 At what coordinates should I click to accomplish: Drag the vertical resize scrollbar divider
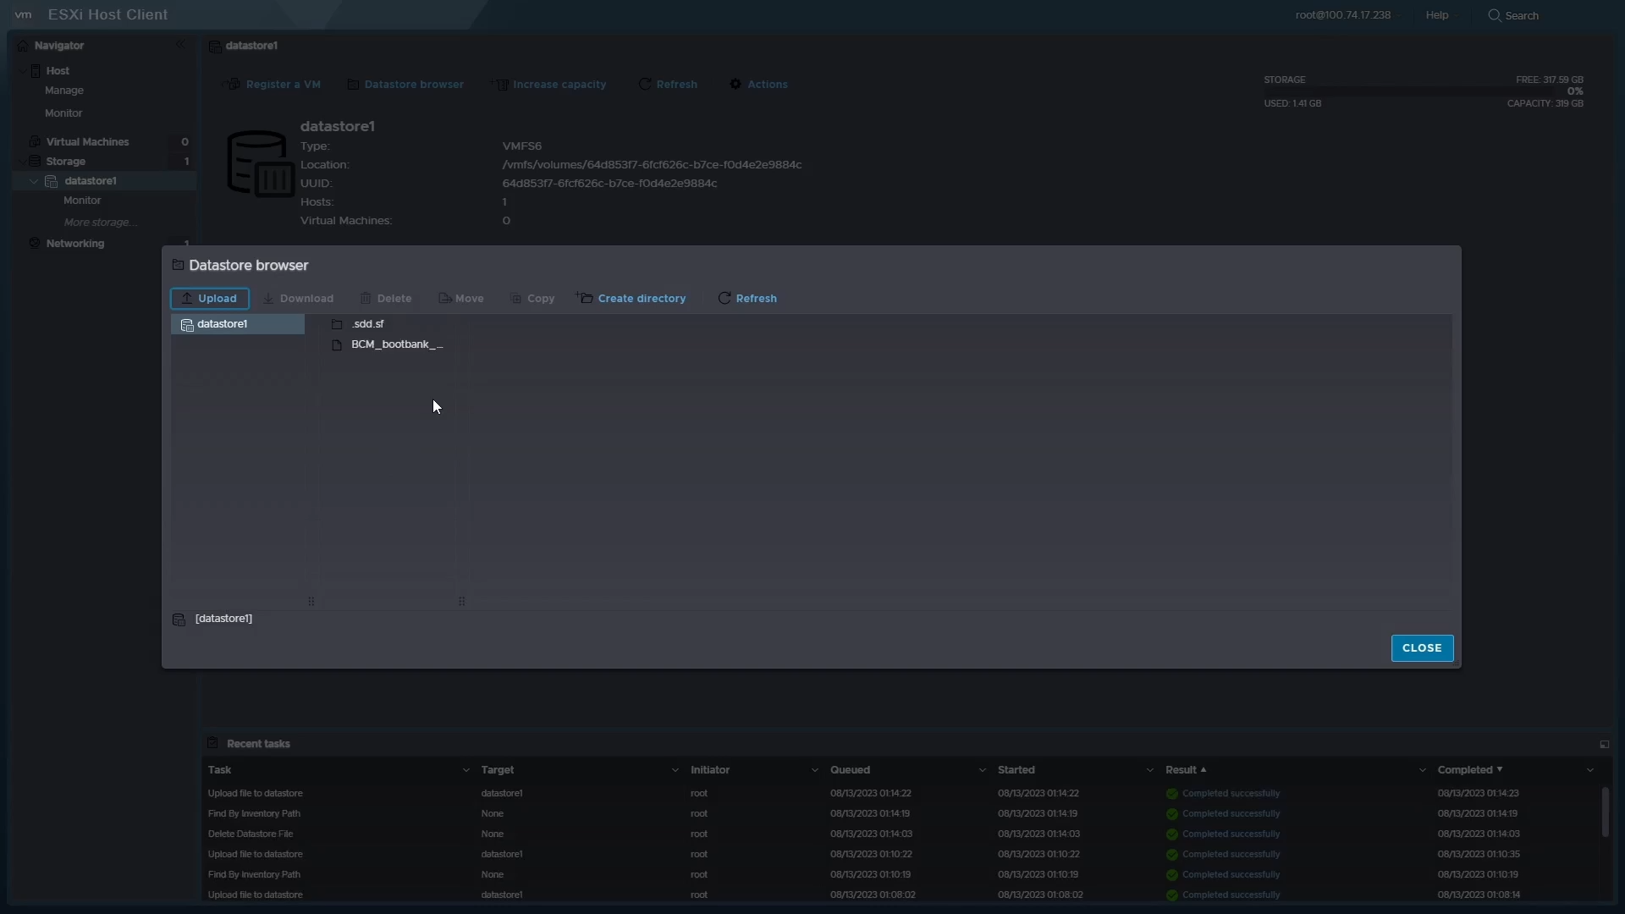311,600
